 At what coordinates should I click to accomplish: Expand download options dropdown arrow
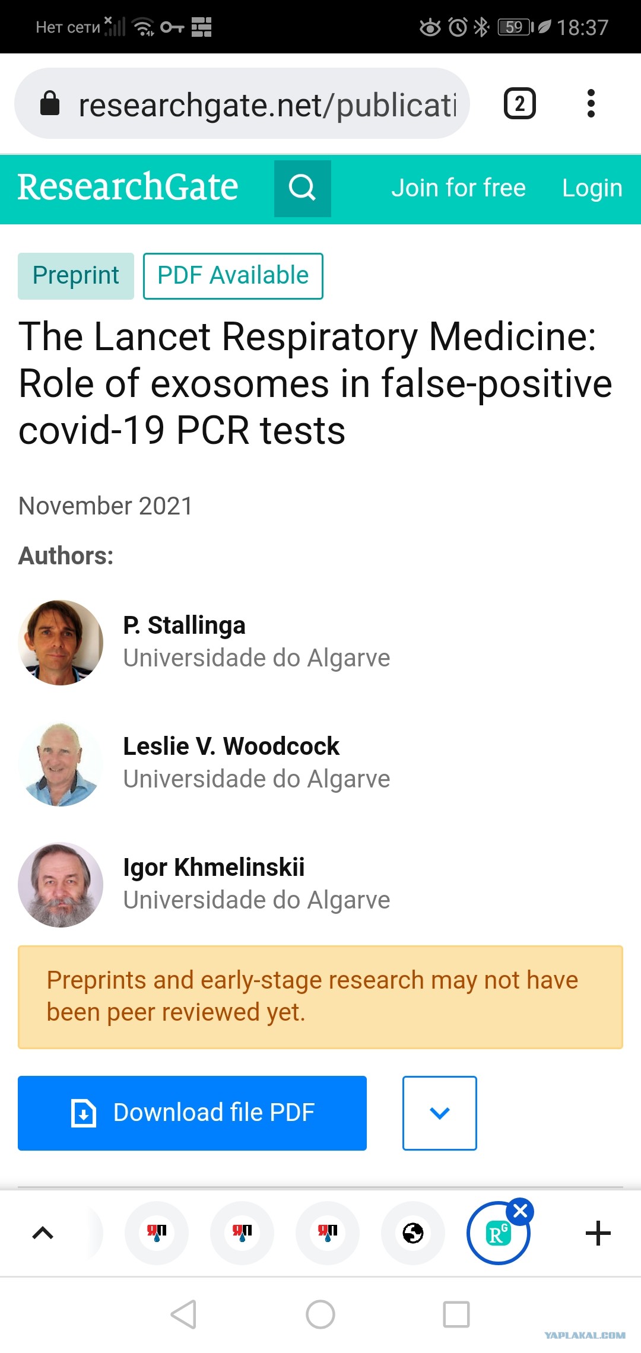440,1113
